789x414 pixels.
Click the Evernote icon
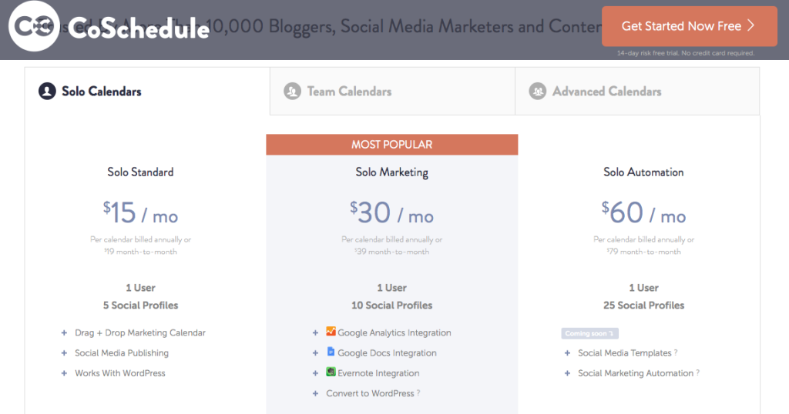tap(331, 372)
